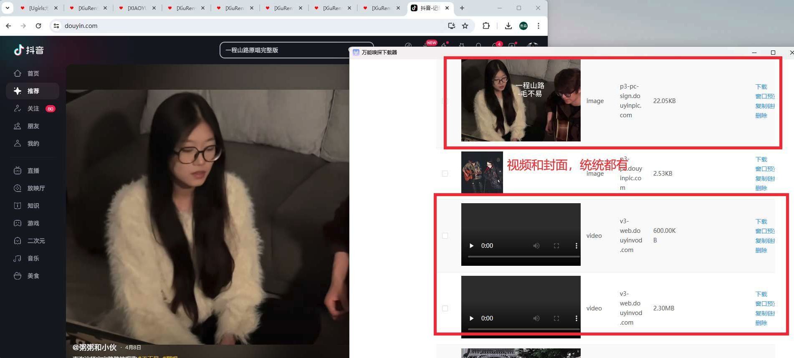This screenshot has height=358, width=794.
Task: Open browser extensions puzzle icon
Action: [x=486, y=26]
